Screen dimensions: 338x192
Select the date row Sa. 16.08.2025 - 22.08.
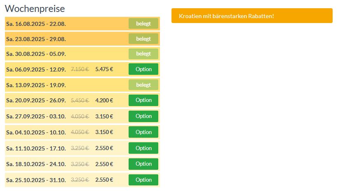tap(36, 23)
